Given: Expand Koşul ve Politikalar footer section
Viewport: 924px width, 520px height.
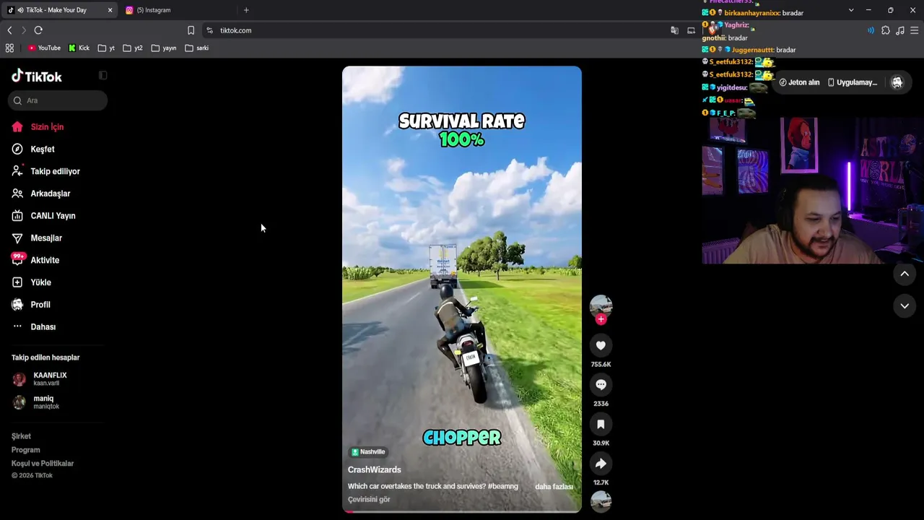Looking at the screenshot, I should [43, 464].
